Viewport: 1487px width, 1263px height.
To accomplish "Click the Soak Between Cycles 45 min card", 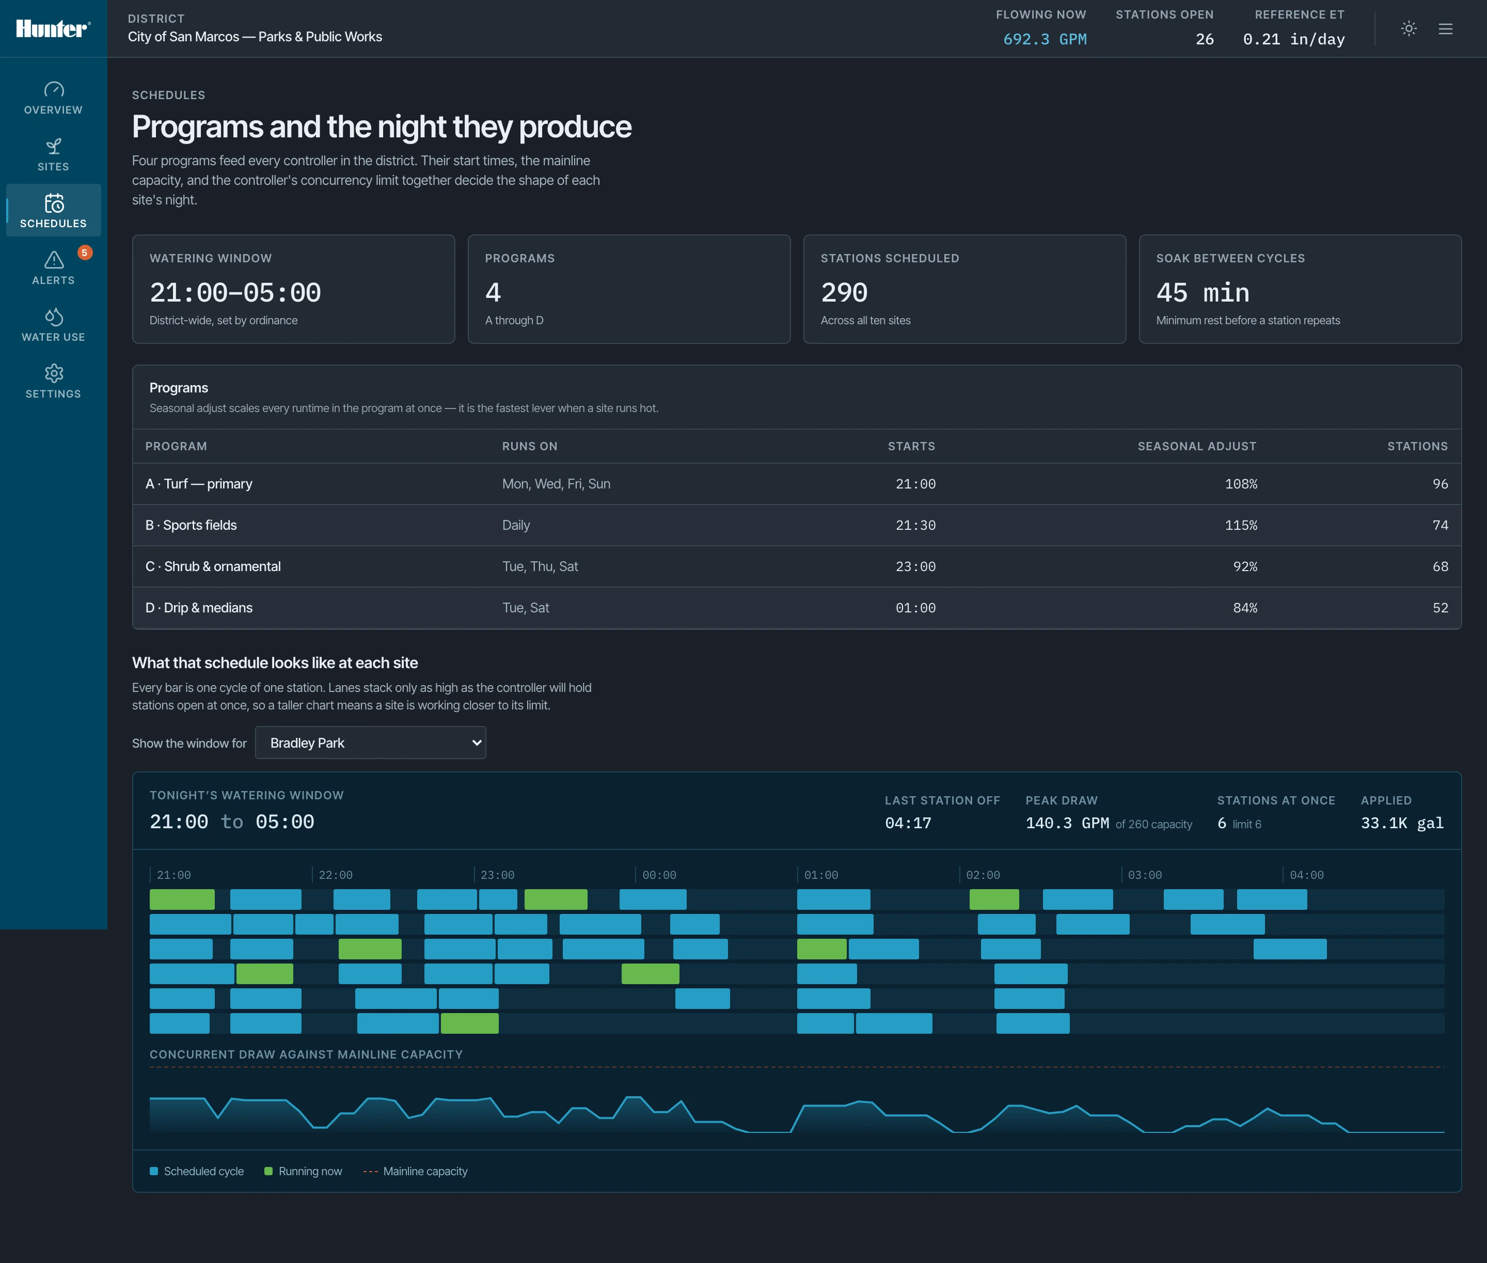I will [x=1300, y=289].
